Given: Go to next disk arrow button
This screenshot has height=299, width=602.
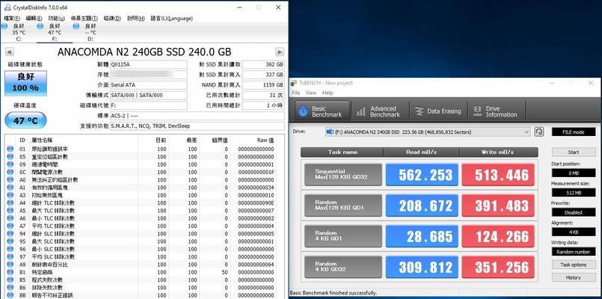Looking at the screenshot, I should [x=280, y=52].
